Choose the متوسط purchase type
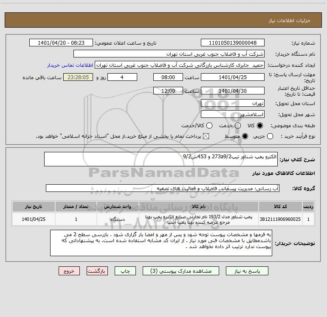 [x=245, y=136]
